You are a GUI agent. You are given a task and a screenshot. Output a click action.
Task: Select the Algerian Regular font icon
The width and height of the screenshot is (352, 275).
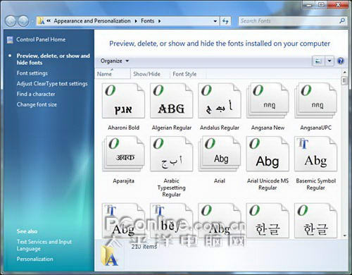[x=172, y=101]
